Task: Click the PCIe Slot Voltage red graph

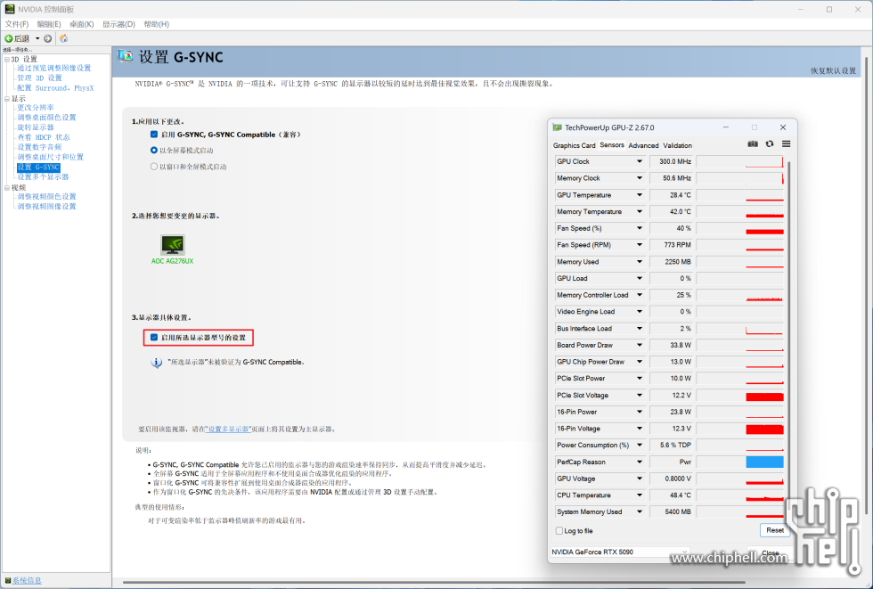Action: (x=764, y=396)
